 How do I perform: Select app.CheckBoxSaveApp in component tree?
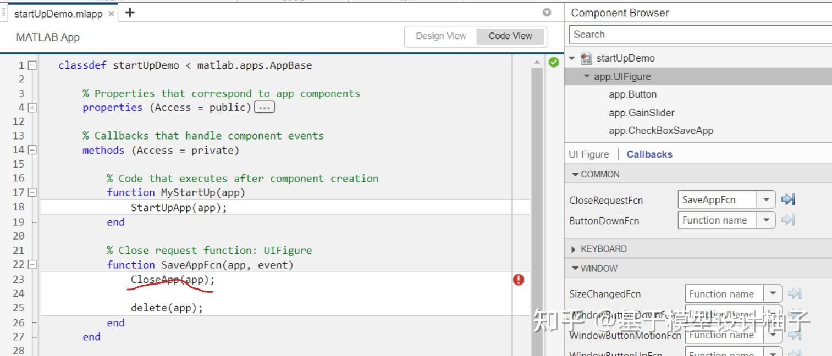click(660, 131)
